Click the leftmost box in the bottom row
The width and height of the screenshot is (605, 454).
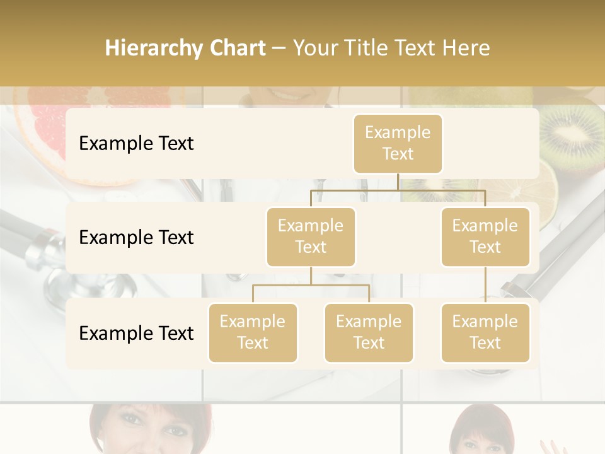coord(253,332)
